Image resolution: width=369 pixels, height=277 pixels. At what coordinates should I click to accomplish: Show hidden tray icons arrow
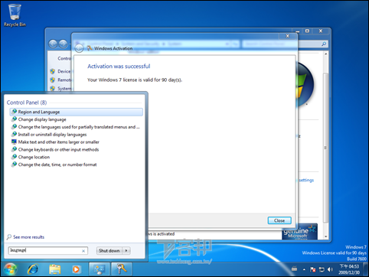pos(304,269)
